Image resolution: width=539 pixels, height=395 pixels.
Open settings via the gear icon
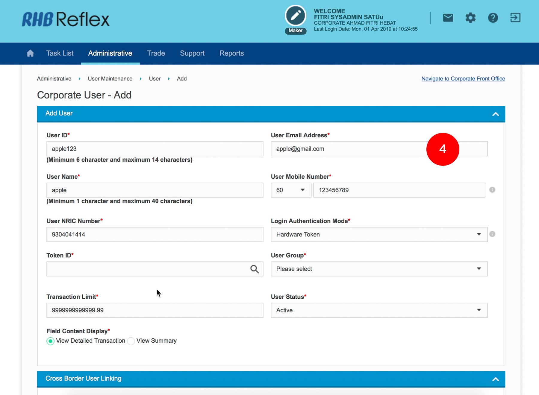[470, 18]
